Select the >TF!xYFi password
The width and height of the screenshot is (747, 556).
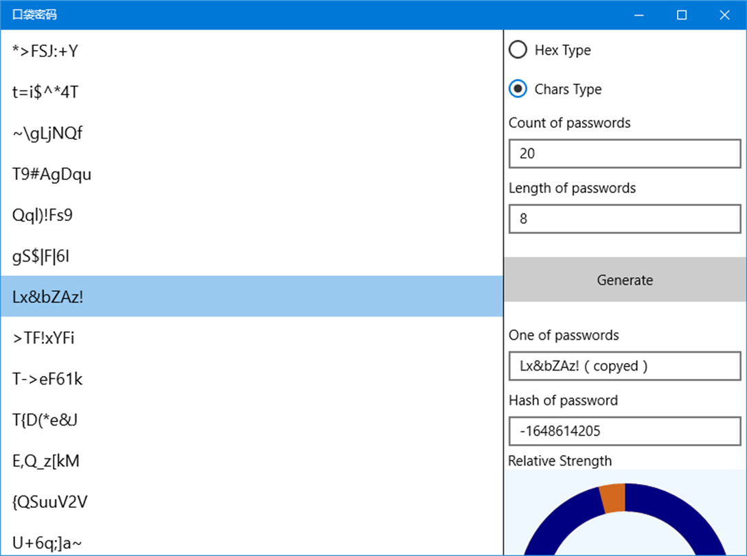coord(251,338)
